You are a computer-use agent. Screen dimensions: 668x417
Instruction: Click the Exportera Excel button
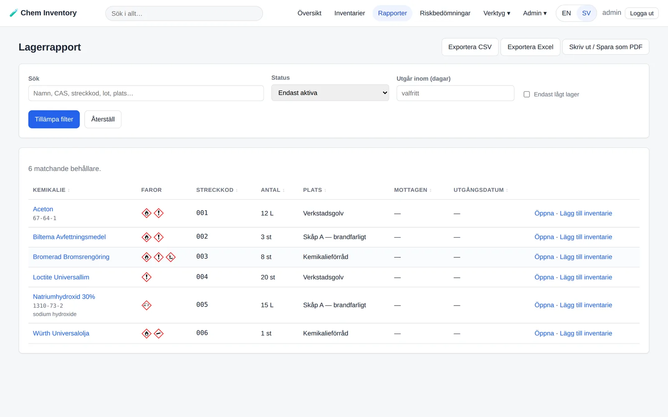pos(530,47)
